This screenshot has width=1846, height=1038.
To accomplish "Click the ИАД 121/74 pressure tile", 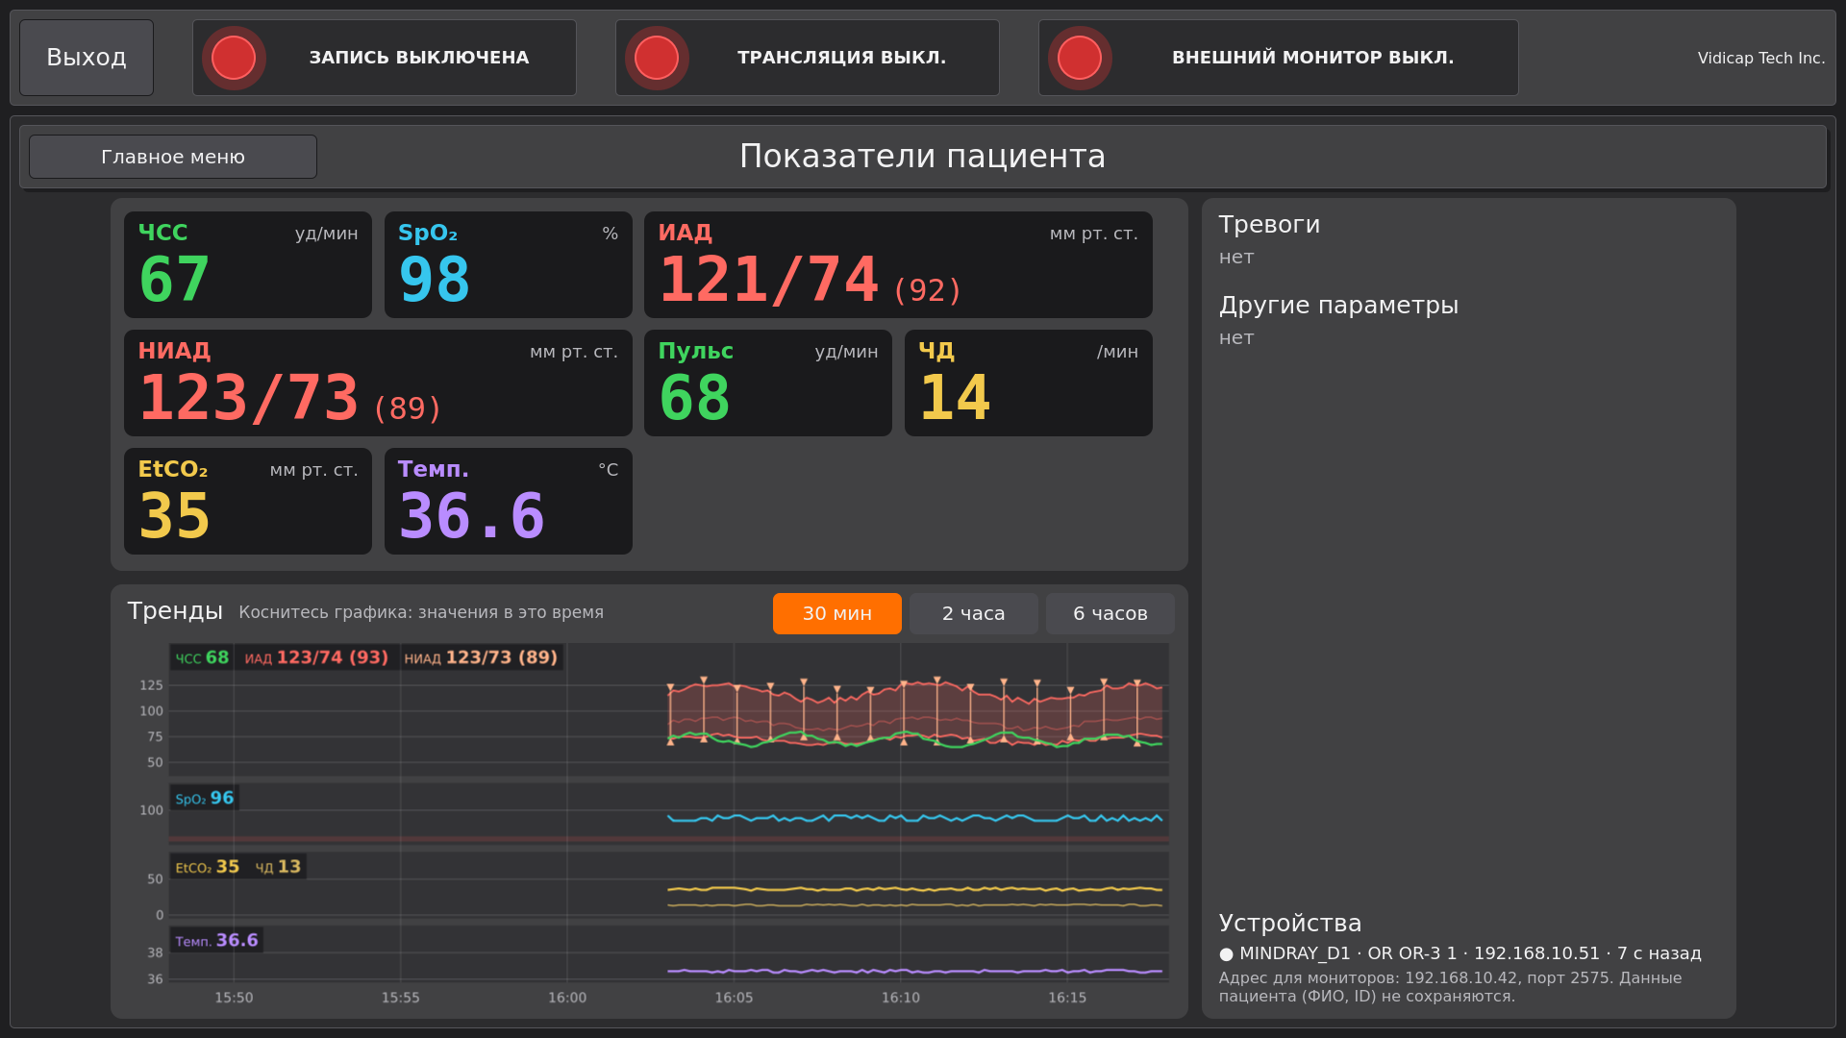I will click(x=898, y=264).
